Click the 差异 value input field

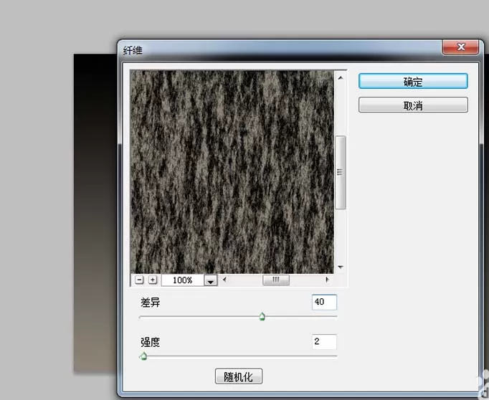click(x=324, y=302)
